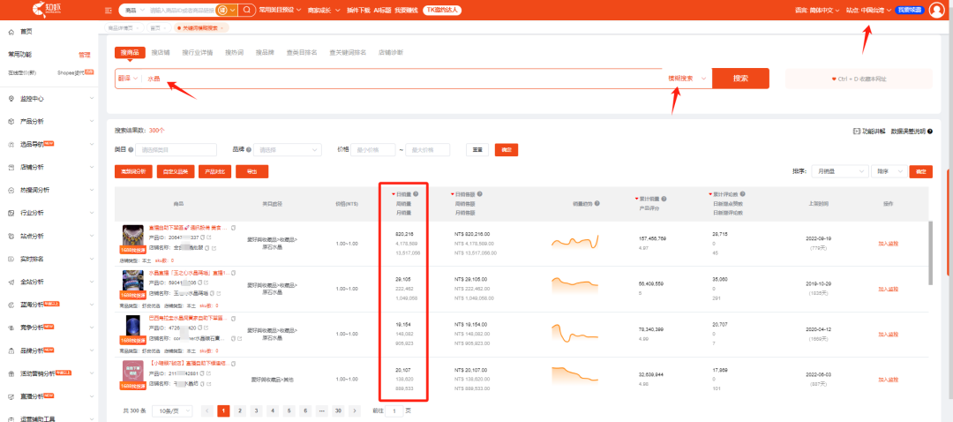Expand 蓝海分析 sidebar section
Viewport: 953px width, 422px height.
click(48, 305)
